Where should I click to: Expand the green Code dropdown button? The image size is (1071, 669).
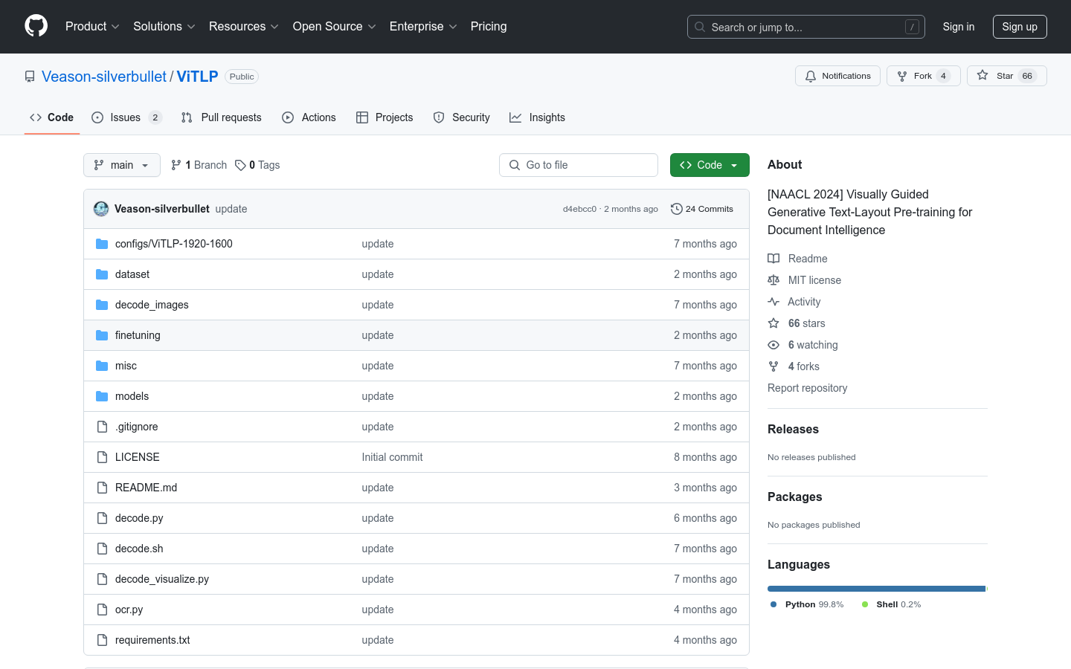coord(709,165)
